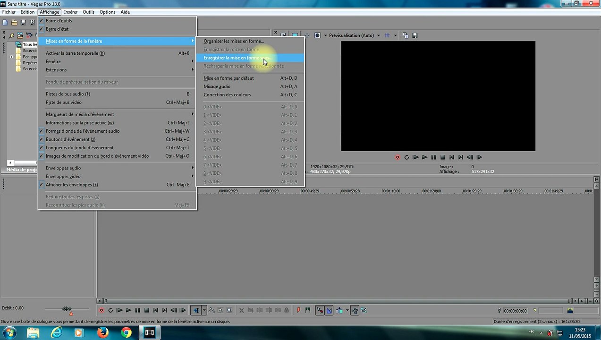Click the Save project disk icon
The height and width of the screenshot is (340, 601).
[x=23, y=23]
